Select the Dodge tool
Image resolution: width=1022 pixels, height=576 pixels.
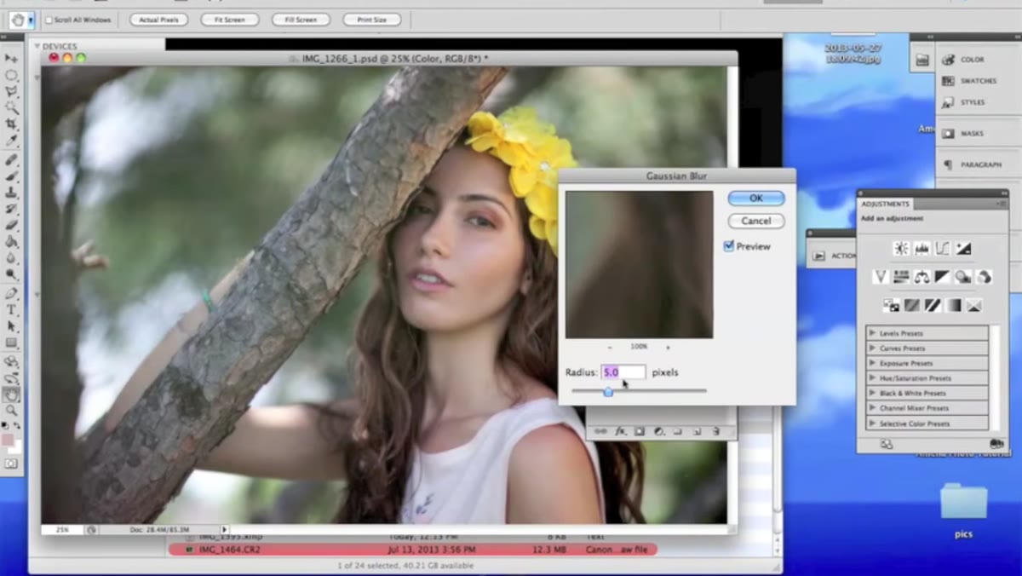click(x=11, y=274)
